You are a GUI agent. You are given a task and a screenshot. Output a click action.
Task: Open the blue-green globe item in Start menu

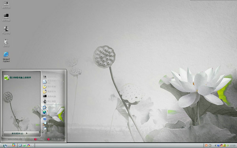point(45,112)
